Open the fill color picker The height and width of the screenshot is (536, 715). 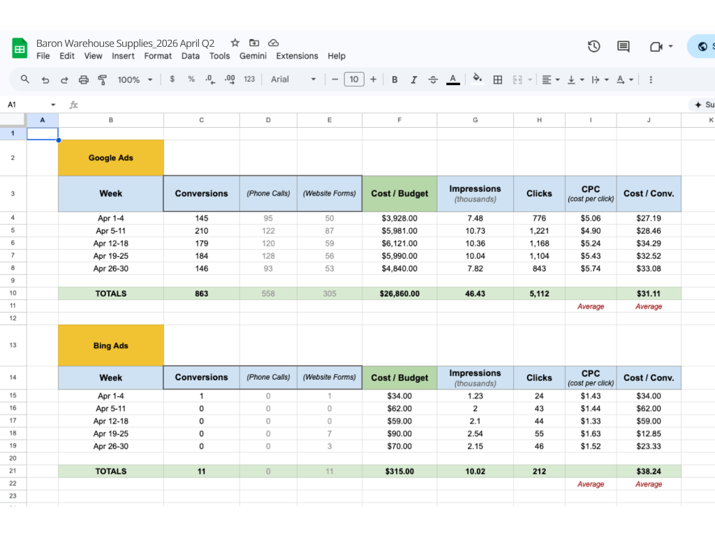point(477,80)
